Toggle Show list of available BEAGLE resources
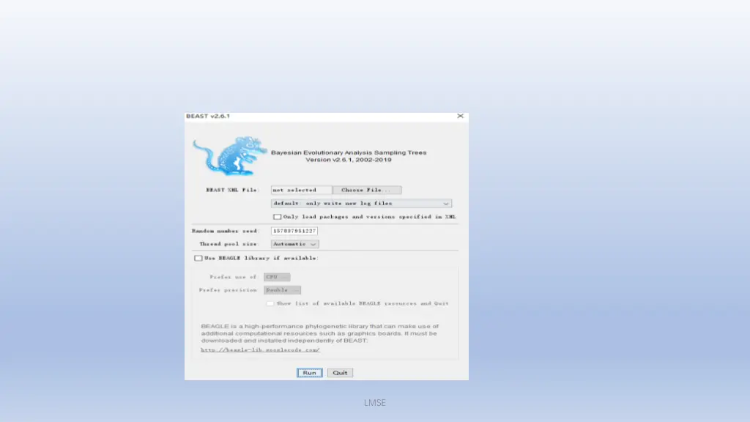The height and width of the screenshot is (422, 750). (270, 303)
